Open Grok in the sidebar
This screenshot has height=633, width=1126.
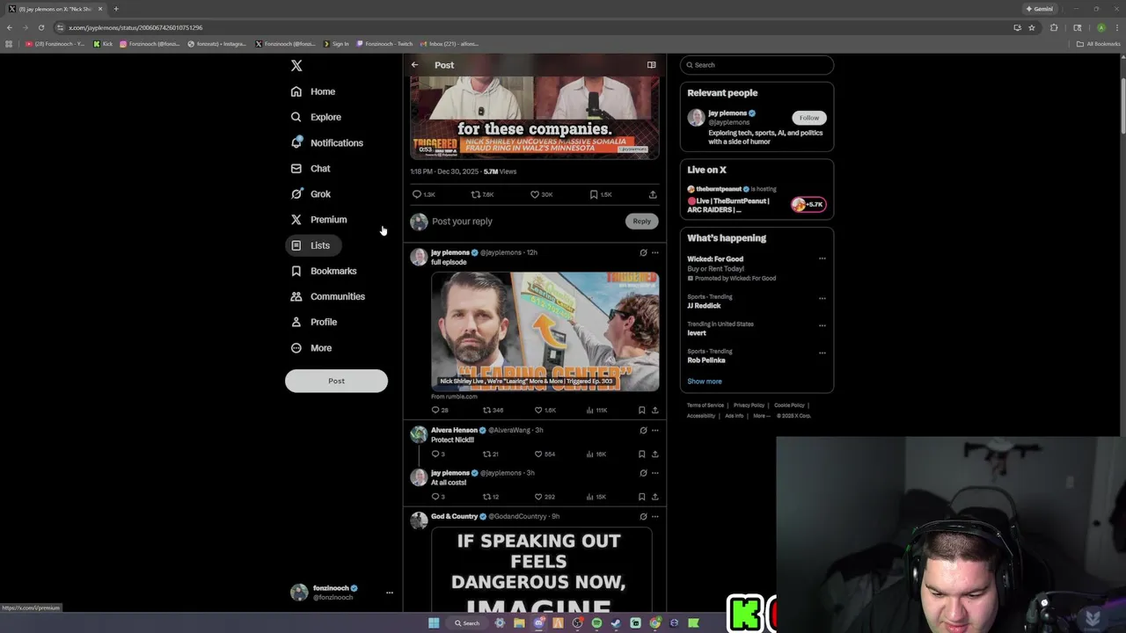(x=311, y=194)
